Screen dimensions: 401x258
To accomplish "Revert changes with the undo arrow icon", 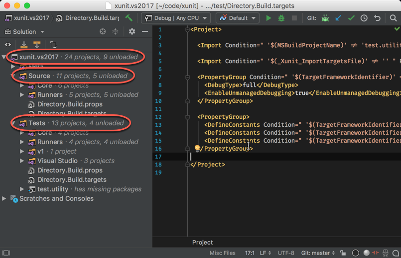I will [377, 18].
